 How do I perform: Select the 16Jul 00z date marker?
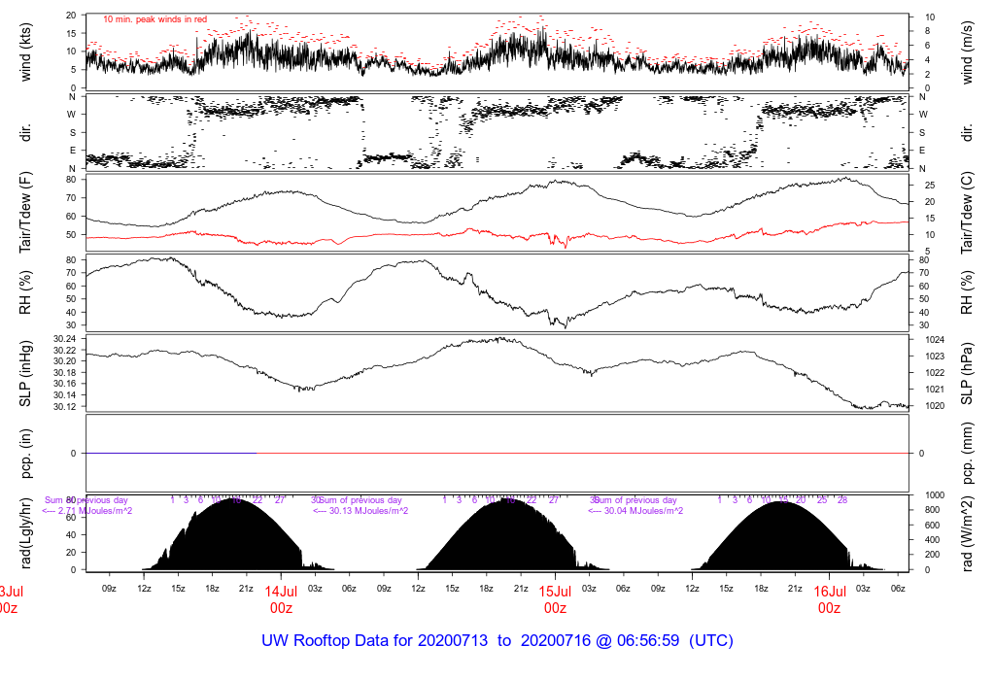[x=829, y=599]
